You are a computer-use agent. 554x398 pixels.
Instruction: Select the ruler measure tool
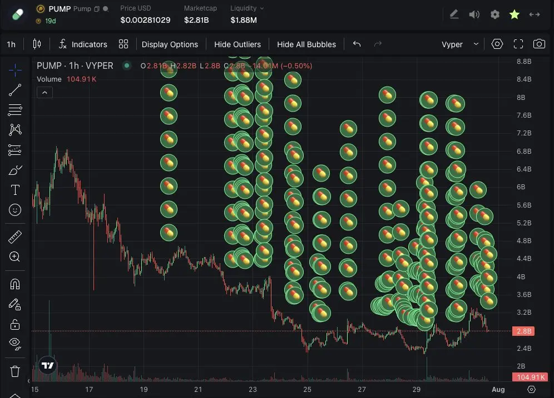(x=15, y=237)
